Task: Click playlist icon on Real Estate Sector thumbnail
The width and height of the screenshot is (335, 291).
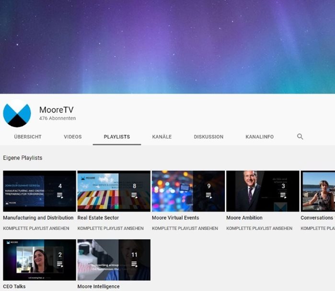Action: pos(134,195)
